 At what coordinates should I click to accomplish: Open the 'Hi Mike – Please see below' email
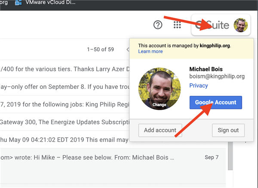pos(113,157)
